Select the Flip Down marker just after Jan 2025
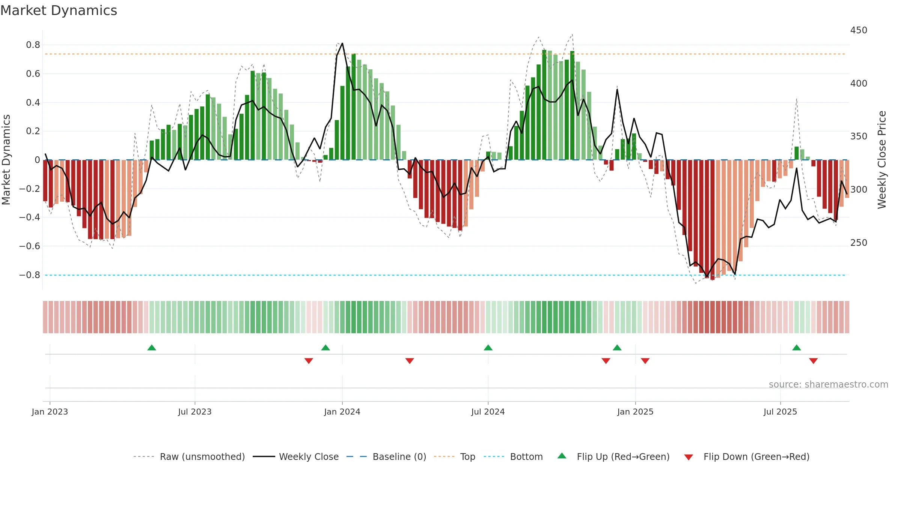Image resolution: width=901 pixels, height=506 pixels. tap(645, 361)
